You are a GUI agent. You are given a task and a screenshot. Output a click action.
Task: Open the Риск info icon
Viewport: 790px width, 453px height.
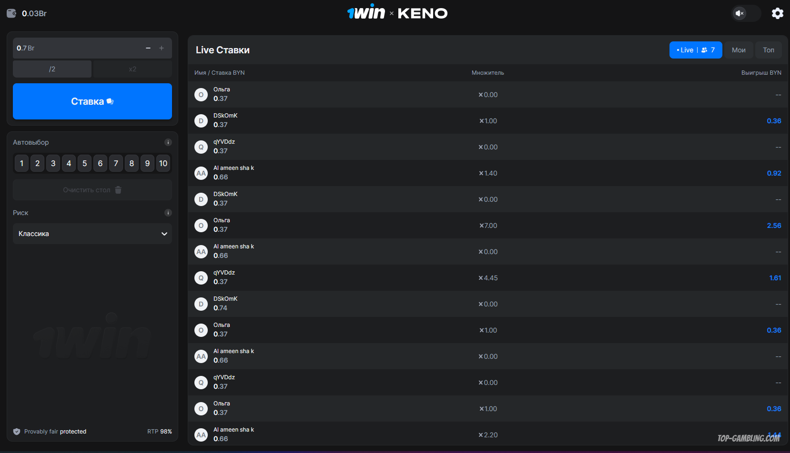168,213
